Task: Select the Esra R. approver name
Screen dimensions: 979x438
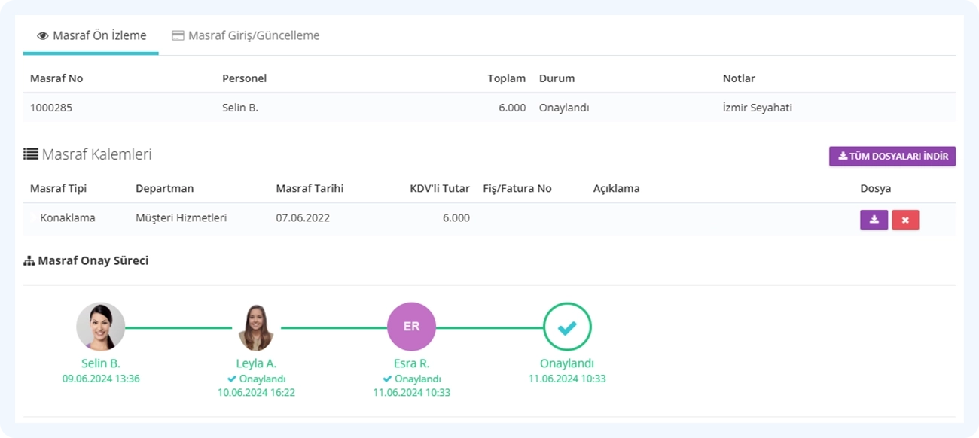Action: click(411, 363)
